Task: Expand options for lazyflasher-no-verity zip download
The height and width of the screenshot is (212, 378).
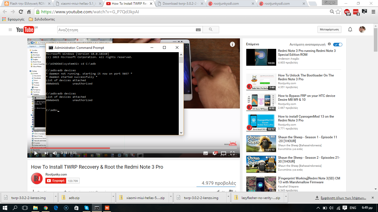Action: point(286,198)
